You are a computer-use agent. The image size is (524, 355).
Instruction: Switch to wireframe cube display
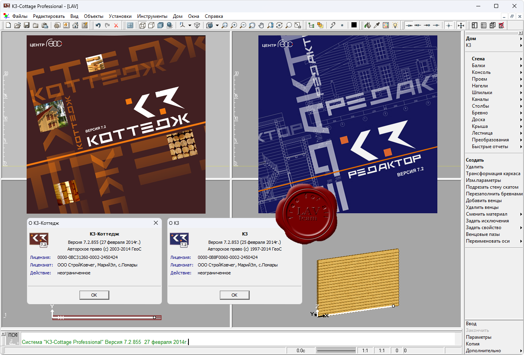coord(142,25)
